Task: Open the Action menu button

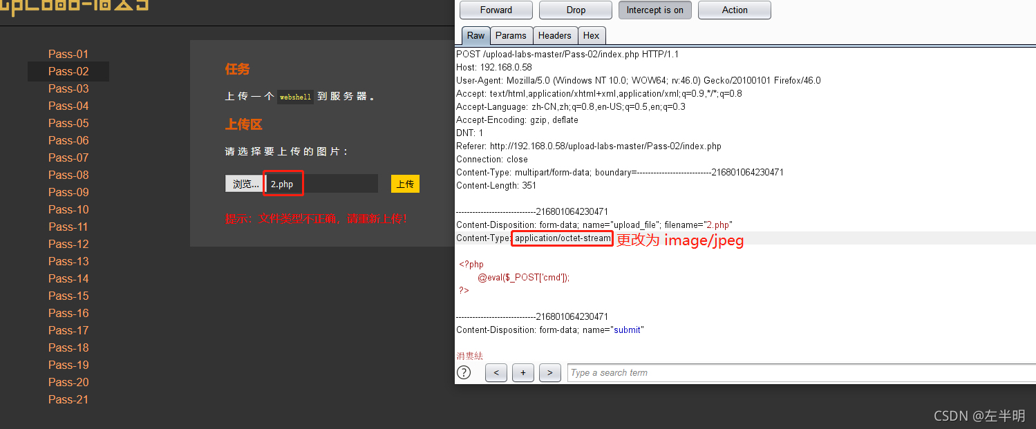Action: 734,10
